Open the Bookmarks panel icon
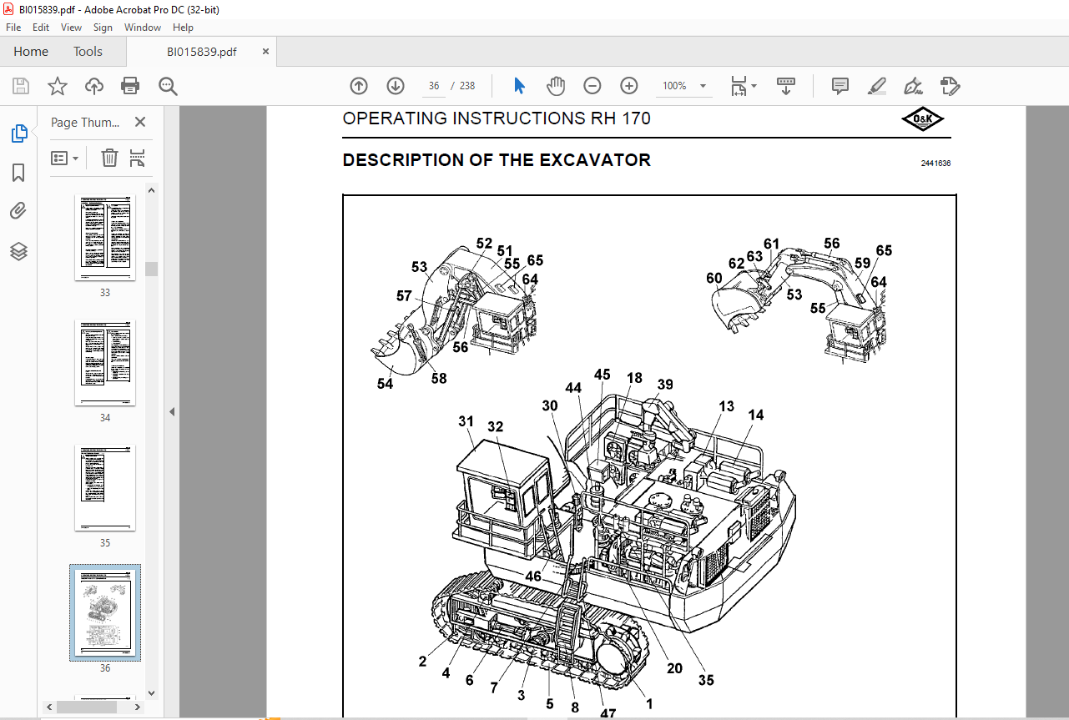 coord(18,173)
